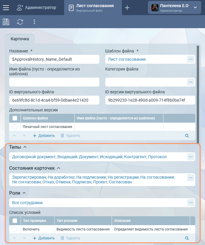Click the refresh arrows icon

20,22
